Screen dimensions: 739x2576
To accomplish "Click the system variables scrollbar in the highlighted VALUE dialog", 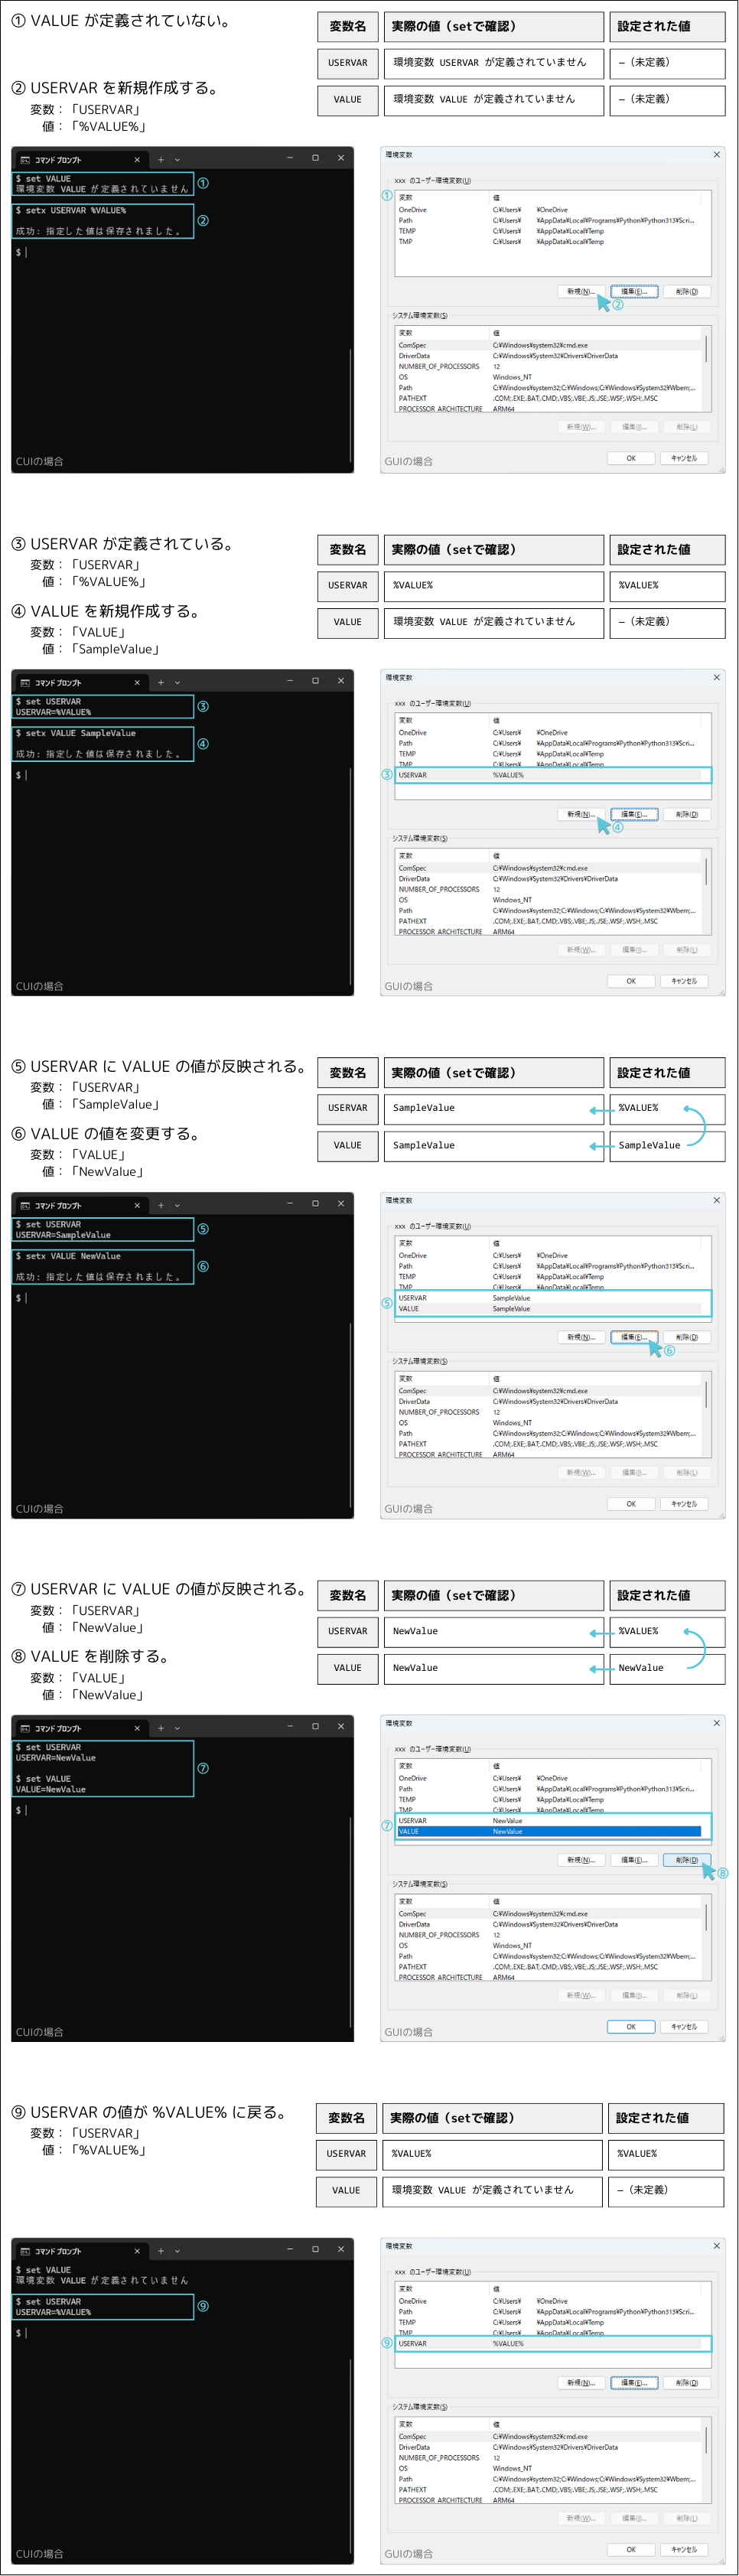I will (706, 1916).
